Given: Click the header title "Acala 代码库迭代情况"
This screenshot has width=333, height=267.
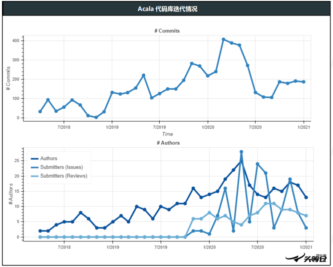Looking at the screenshot, I should (167, 9).
